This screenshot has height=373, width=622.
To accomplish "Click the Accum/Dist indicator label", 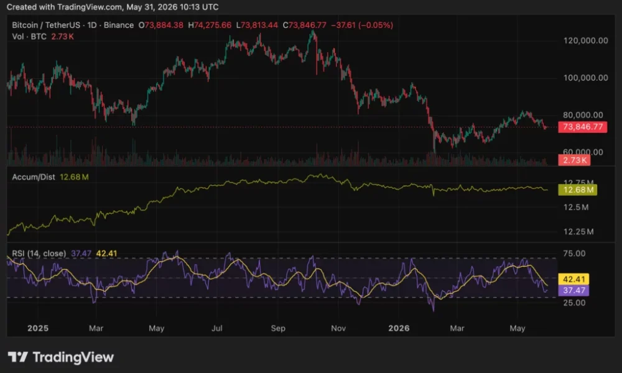I will (34, 177).
